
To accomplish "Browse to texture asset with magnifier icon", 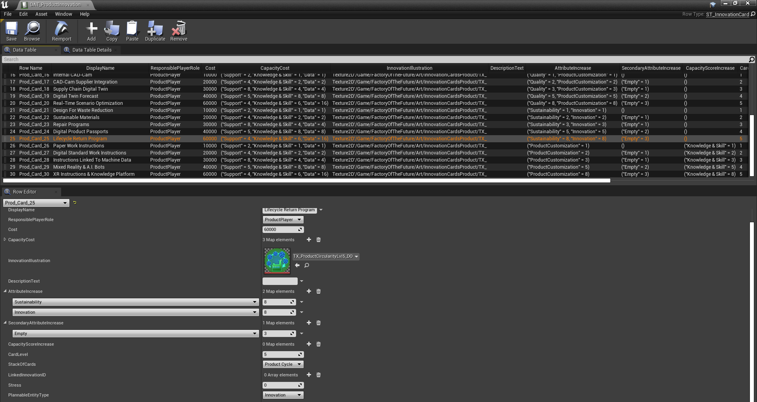I will coord(307,265).
